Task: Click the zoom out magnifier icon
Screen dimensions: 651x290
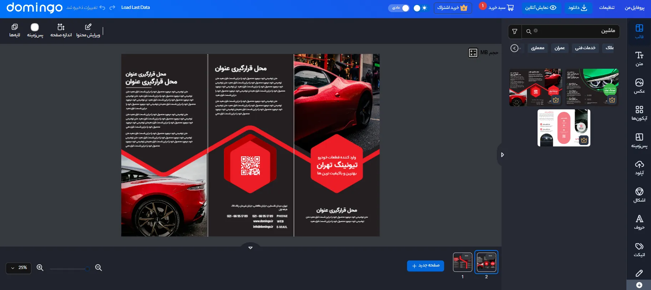Action: click(x=98, y=268)
